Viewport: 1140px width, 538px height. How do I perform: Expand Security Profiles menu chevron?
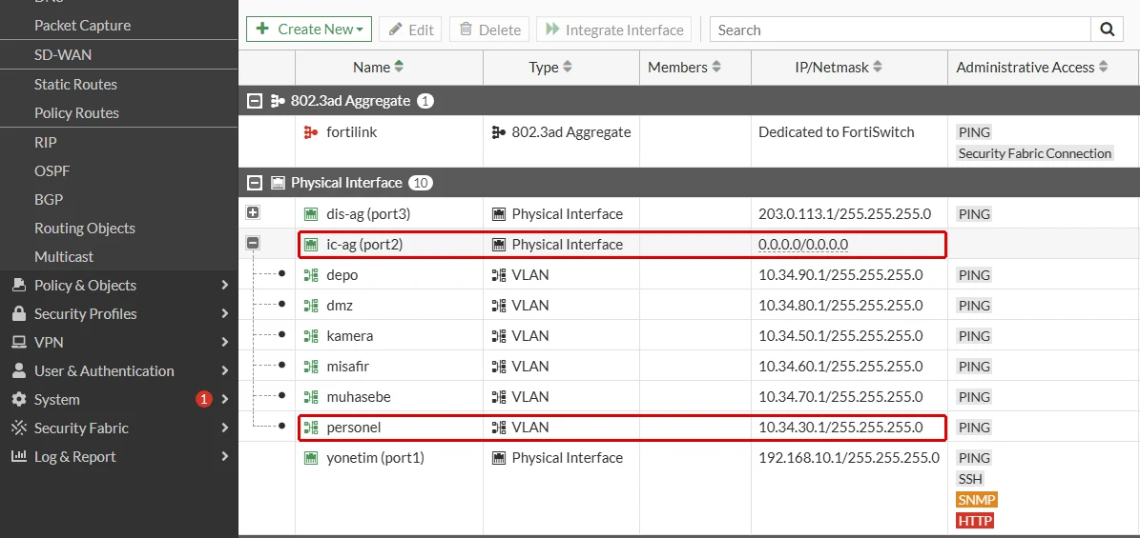(224, 313)
